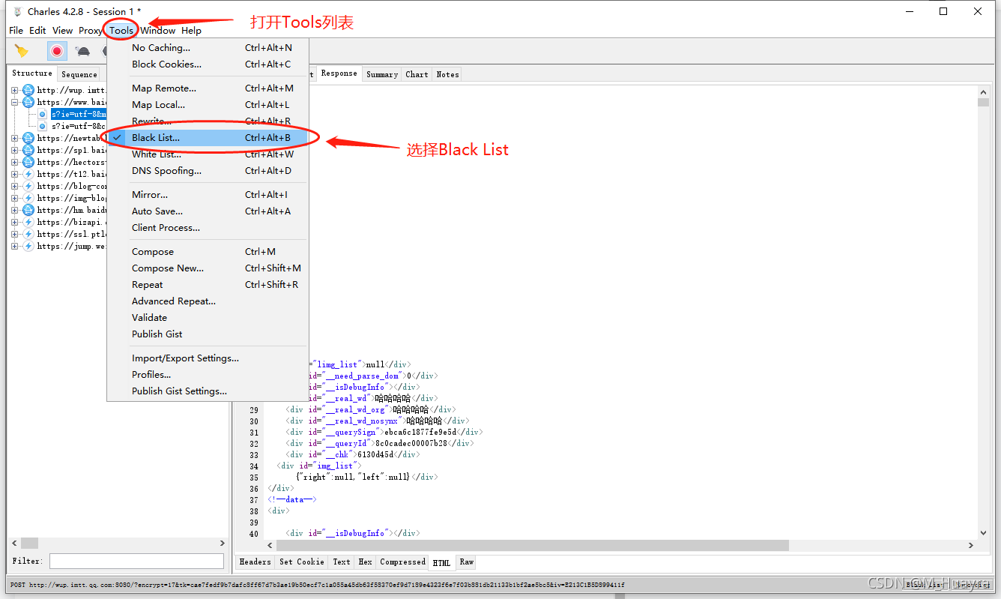Clear the session with the broom icon
The height and width of the screenshot is (599, 1001).
(22, 51)
